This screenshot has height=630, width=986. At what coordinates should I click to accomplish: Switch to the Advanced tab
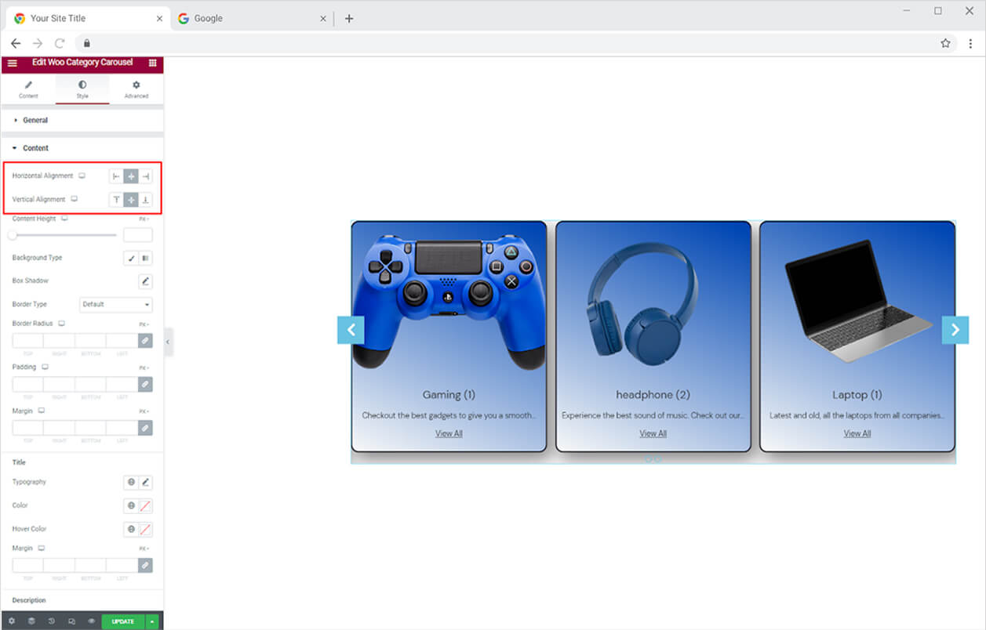[136, 89]
